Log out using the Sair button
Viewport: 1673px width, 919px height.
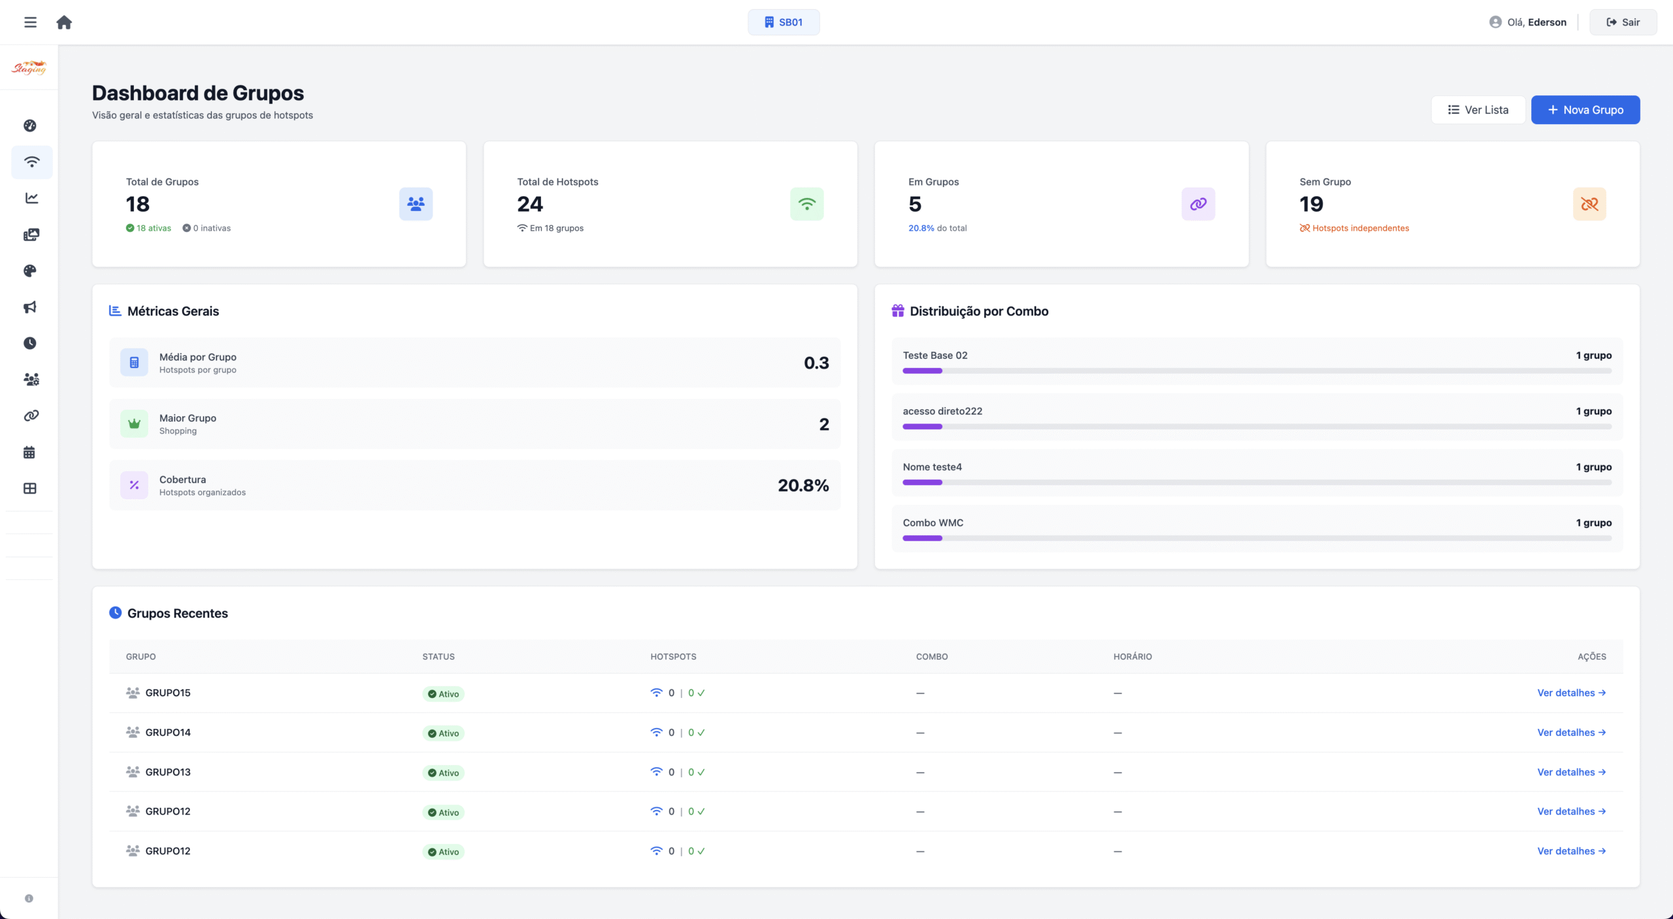click(x=1623, y=22)
